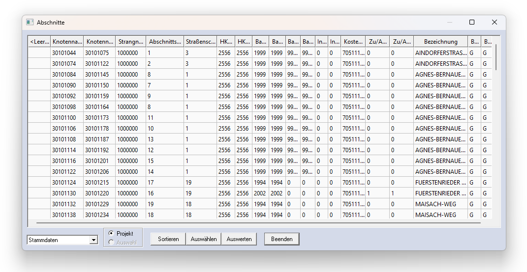Viewport: 527px width, 272px height.
Task: Maximize the Abschnitte window
Action: click(x=472, y=23)
